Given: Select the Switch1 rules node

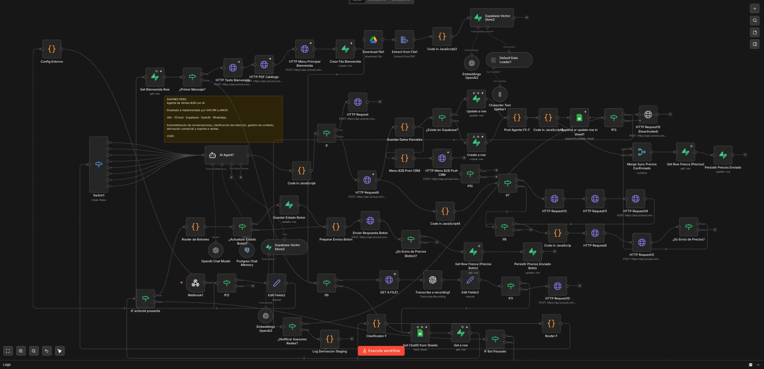Looking at the screenshot, I should tap(99, 164).
